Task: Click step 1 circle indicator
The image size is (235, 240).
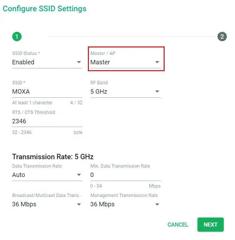Action: click(17, 37)
